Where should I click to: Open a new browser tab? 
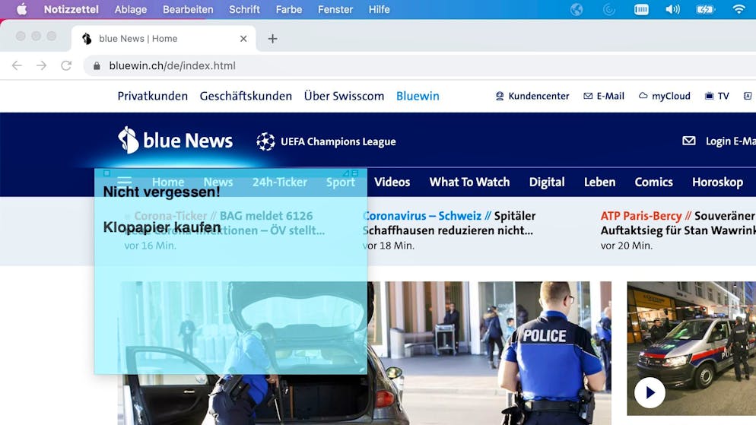click(272, 39)
